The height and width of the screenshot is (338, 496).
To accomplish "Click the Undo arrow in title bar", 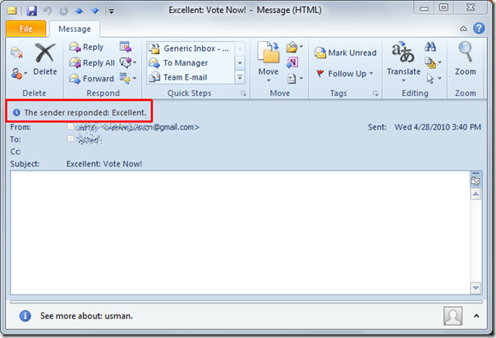I will (x=47, y=11).
